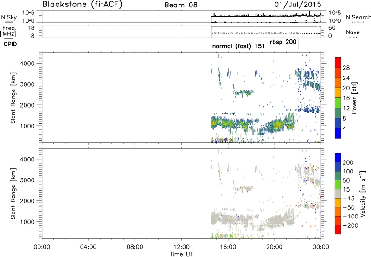This screenshot has height=257, width=371.
Task: Click the '-100' value on velocity scale
Action: 350,216
